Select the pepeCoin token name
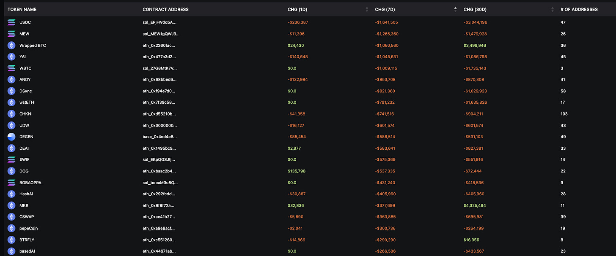Viewport: 616px width, 256px height. [29, 228]
